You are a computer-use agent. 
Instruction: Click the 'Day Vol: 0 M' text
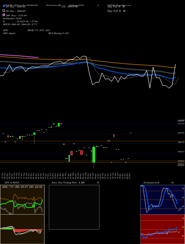coord(116,11)
